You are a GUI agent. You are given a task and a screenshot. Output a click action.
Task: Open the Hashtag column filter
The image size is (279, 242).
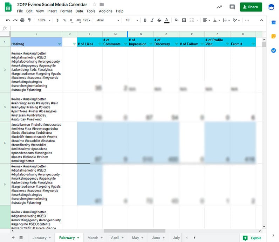(59, 44)
